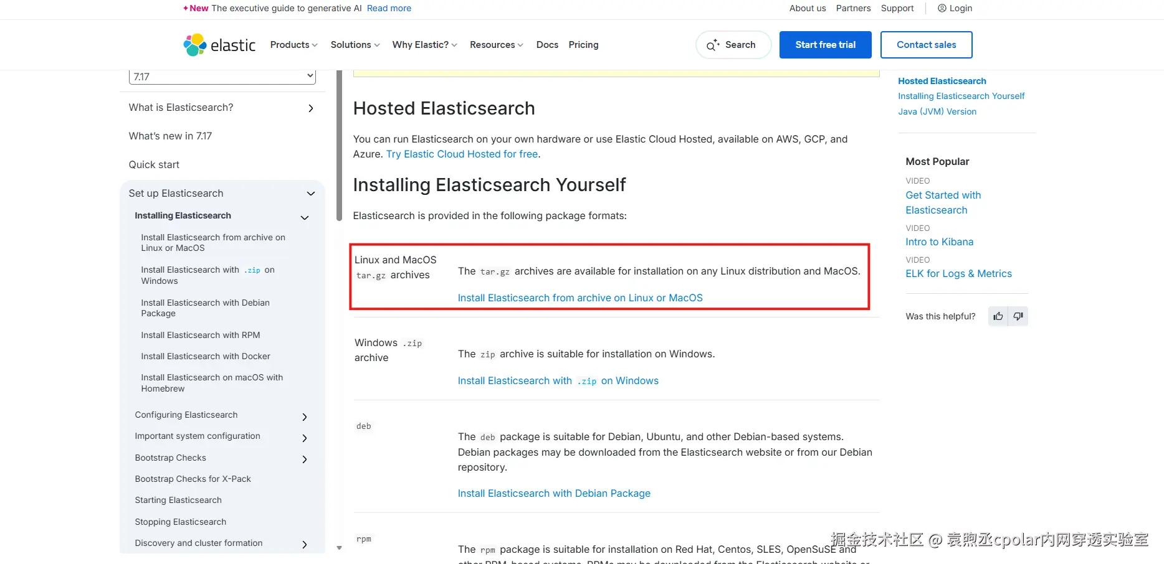Click the thumbs up helpful icon
The image size is (1164, 564).
pyautogui.click(x=998, y=316)
